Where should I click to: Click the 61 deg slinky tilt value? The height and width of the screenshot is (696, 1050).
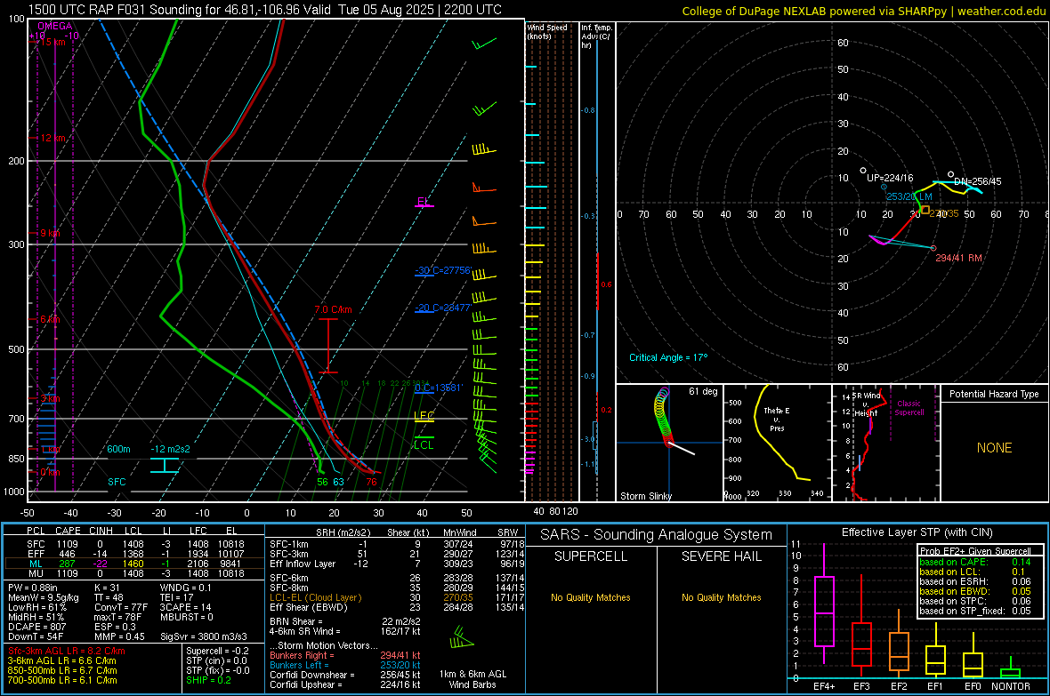(703, 391)
